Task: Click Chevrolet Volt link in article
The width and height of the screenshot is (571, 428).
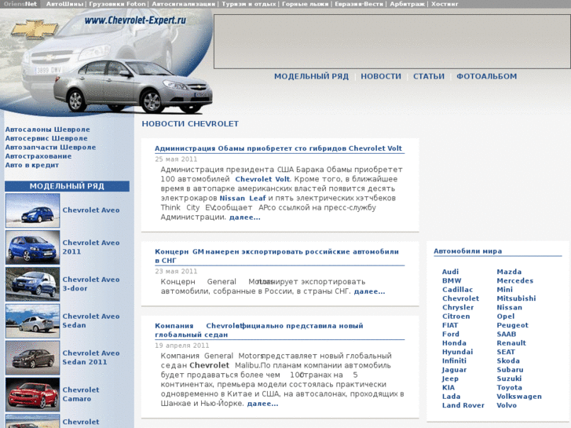Action: coord(262,179)
